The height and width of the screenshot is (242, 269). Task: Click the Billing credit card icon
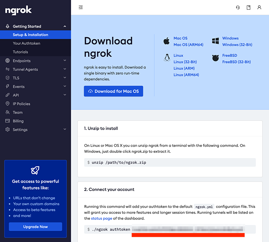8,121
